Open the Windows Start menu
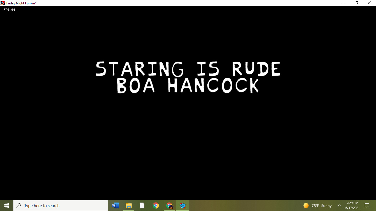This screenshot has height=211, width=376. point(7,206)
